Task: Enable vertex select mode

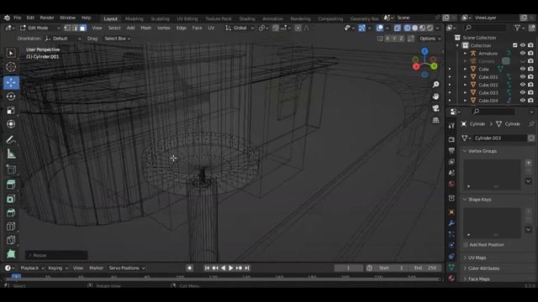Action: (67, 28)
